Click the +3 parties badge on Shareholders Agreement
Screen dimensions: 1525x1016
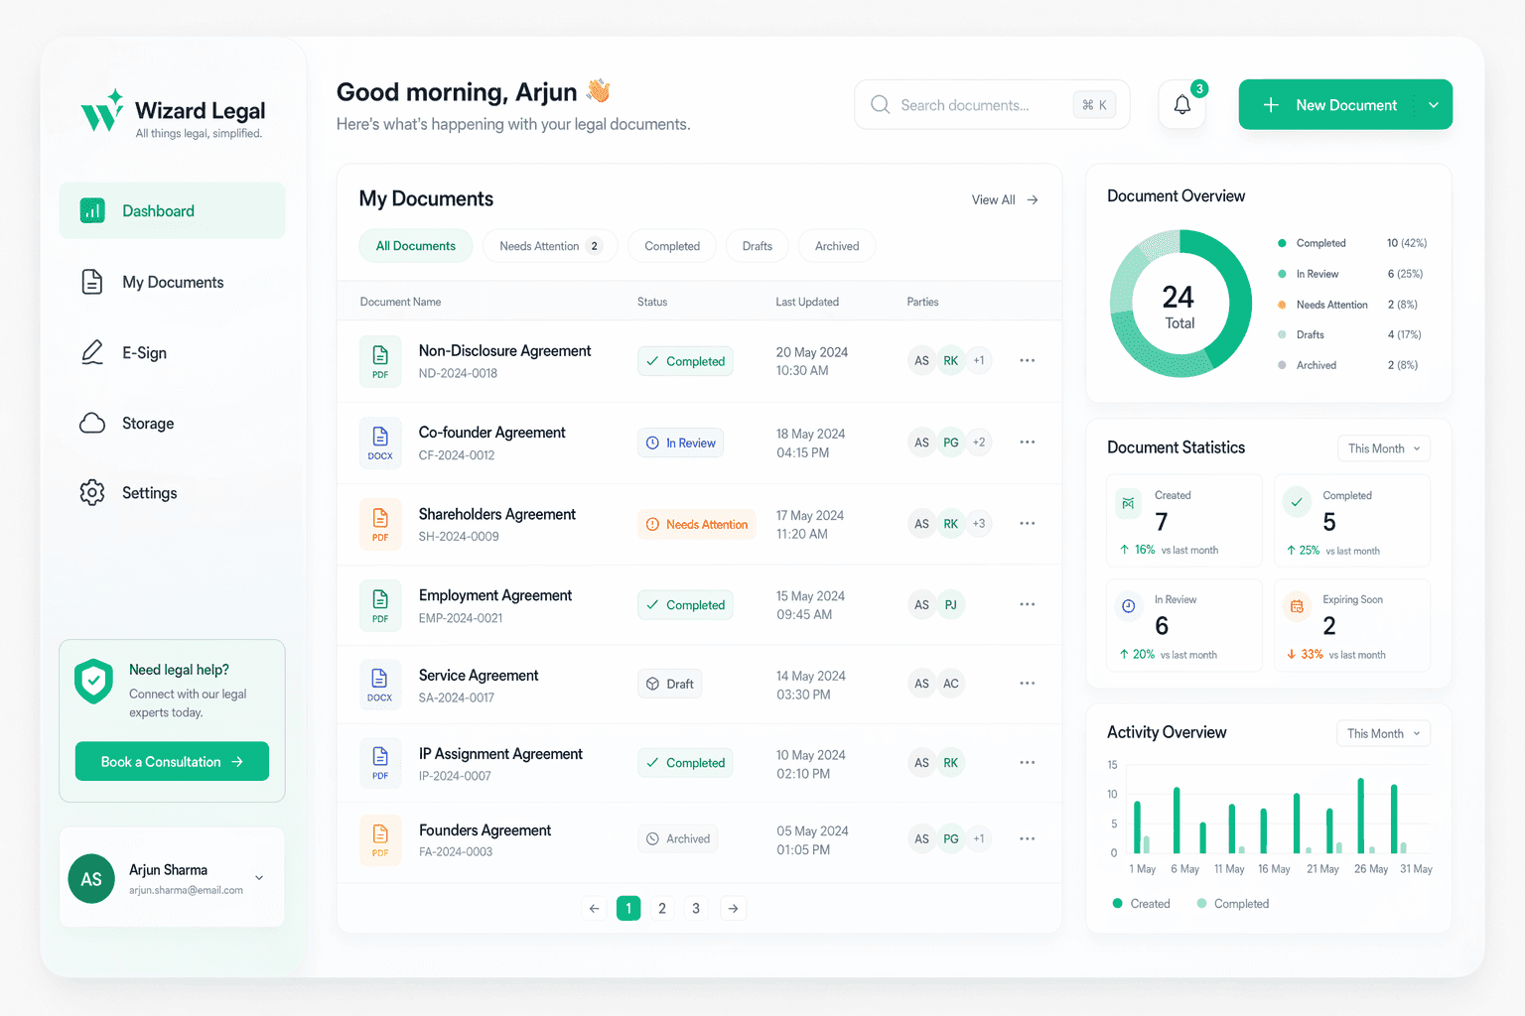(979, 523)
